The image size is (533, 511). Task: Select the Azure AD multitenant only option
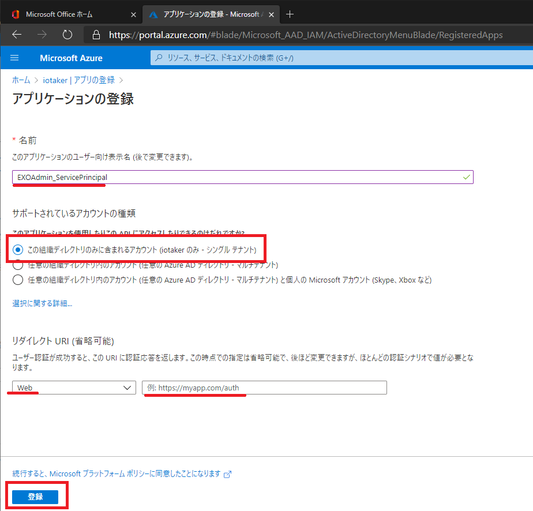[18, 265]
